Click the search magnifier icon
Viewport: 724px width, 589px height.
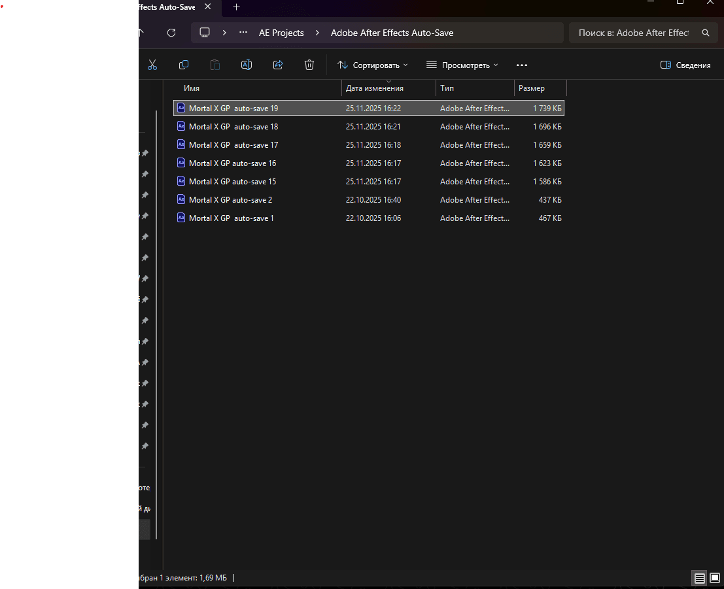[x=705, y=33]
